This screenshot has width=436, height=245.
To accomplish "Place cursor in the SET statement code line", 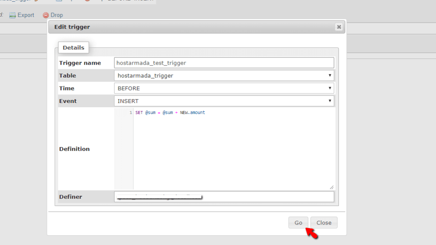I will 169,112.
